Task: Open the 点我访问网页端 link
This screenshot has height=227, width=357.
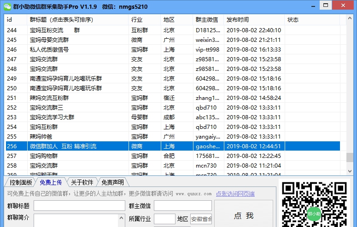Action: click(x=235, y=194)
